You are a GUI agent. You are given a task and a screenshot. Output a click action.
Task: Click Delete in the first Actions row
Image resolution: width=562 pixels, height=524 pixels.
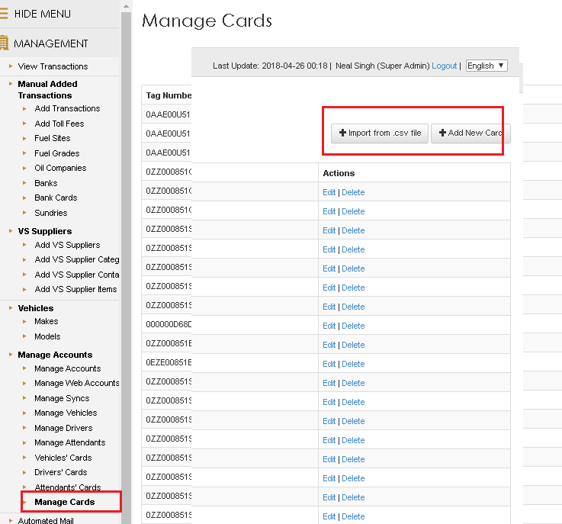(353, 192)
